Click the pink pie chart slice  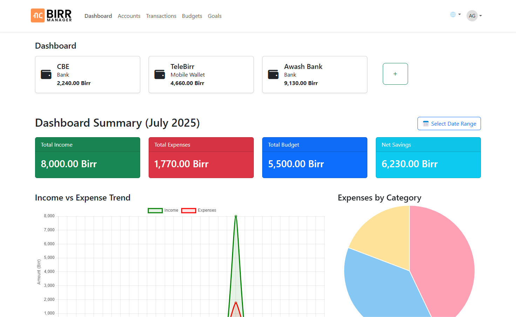coord(445,259)
